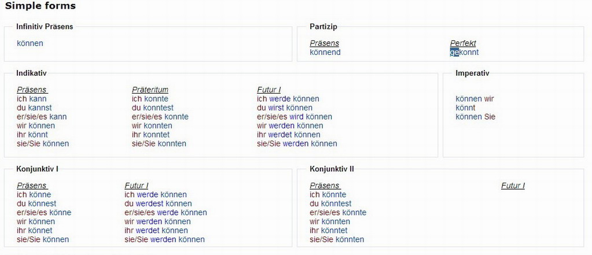This screenshot has width=592, height=255.
Task: Click 'du konntest' in Präteritum
Action: click(x=153, y=108)
